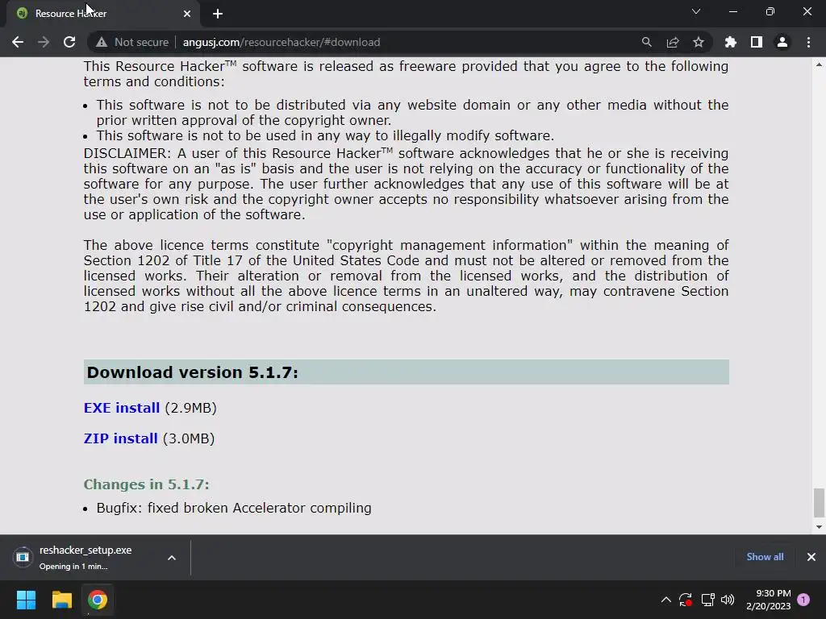Open the notification badge icon
The height and width of the screenshot is (619, 826).
coord(804,600)
